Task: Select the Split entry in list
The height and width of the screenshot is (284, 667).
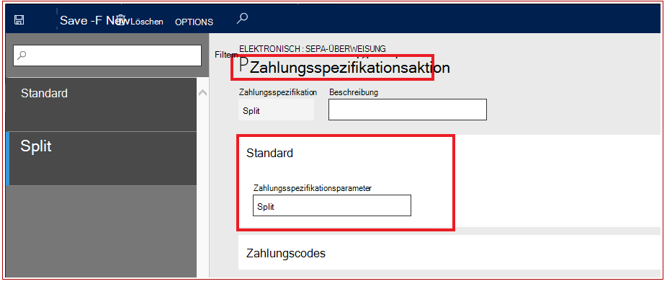Action: pos(102,159)
